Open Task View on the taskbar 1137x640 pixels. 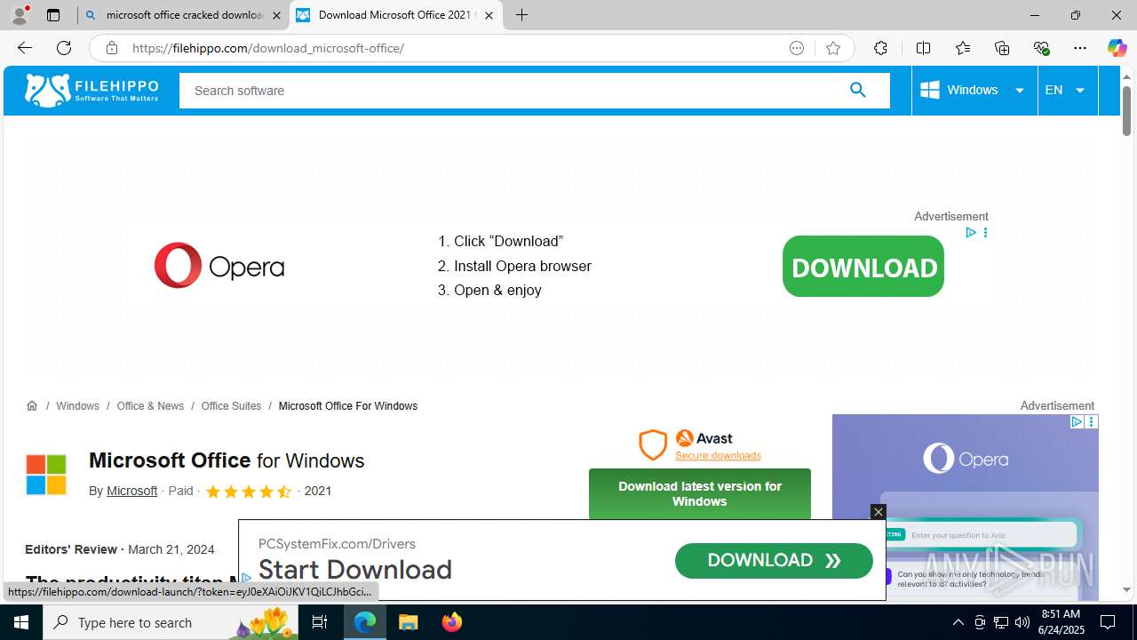coord(320,622)
